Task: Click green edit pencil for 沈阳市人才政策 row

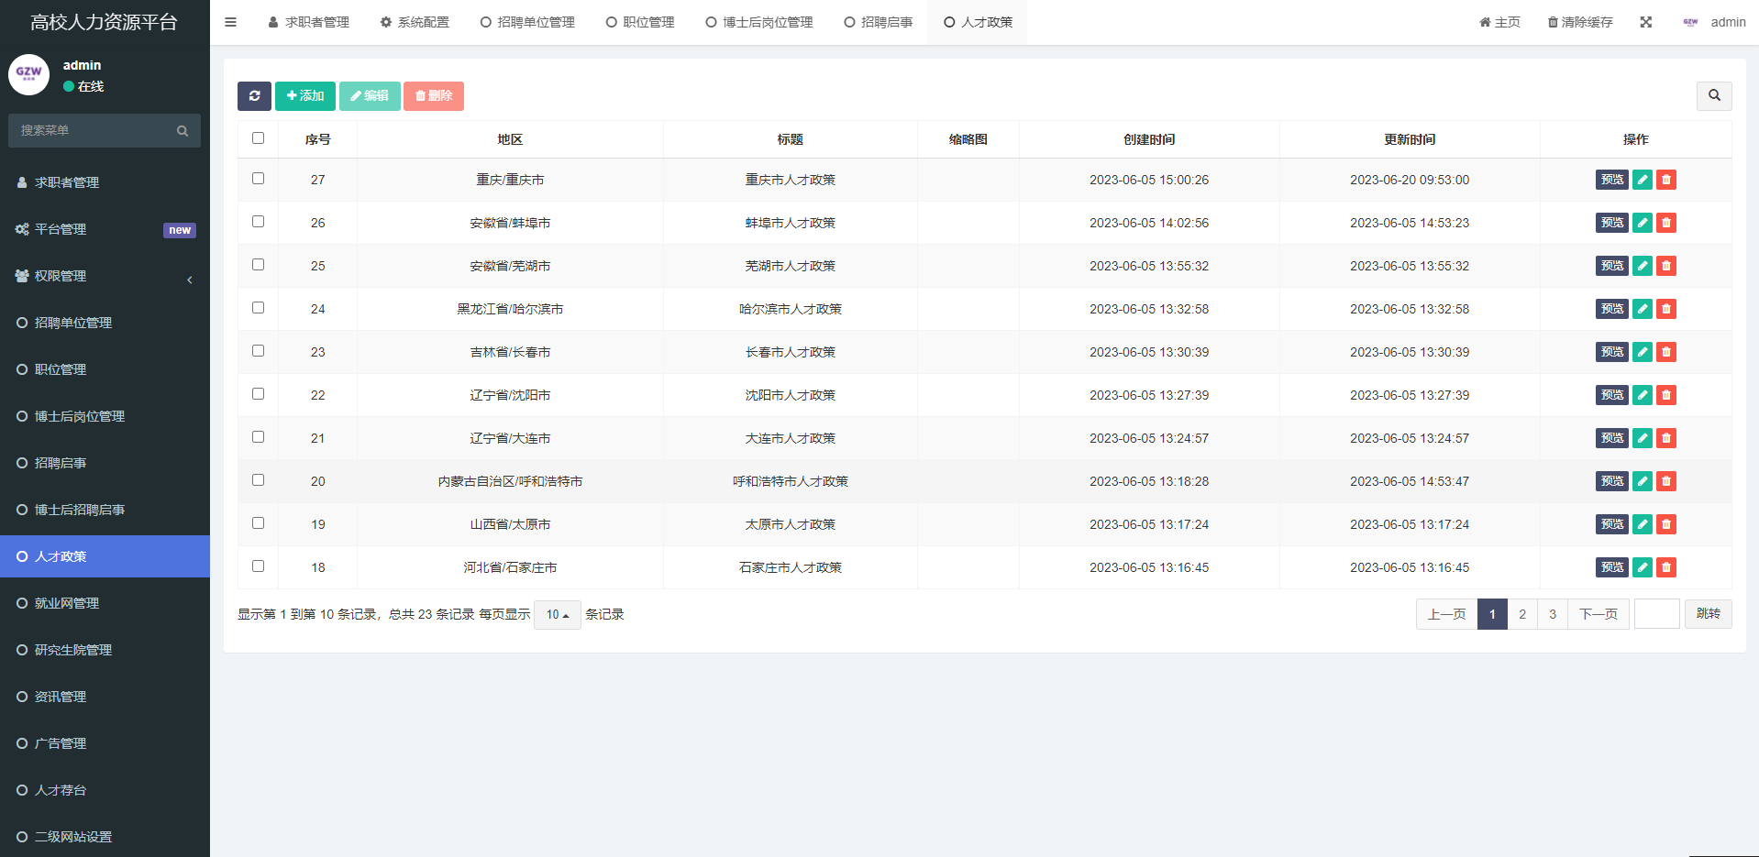Action: tap(1642, 395)
